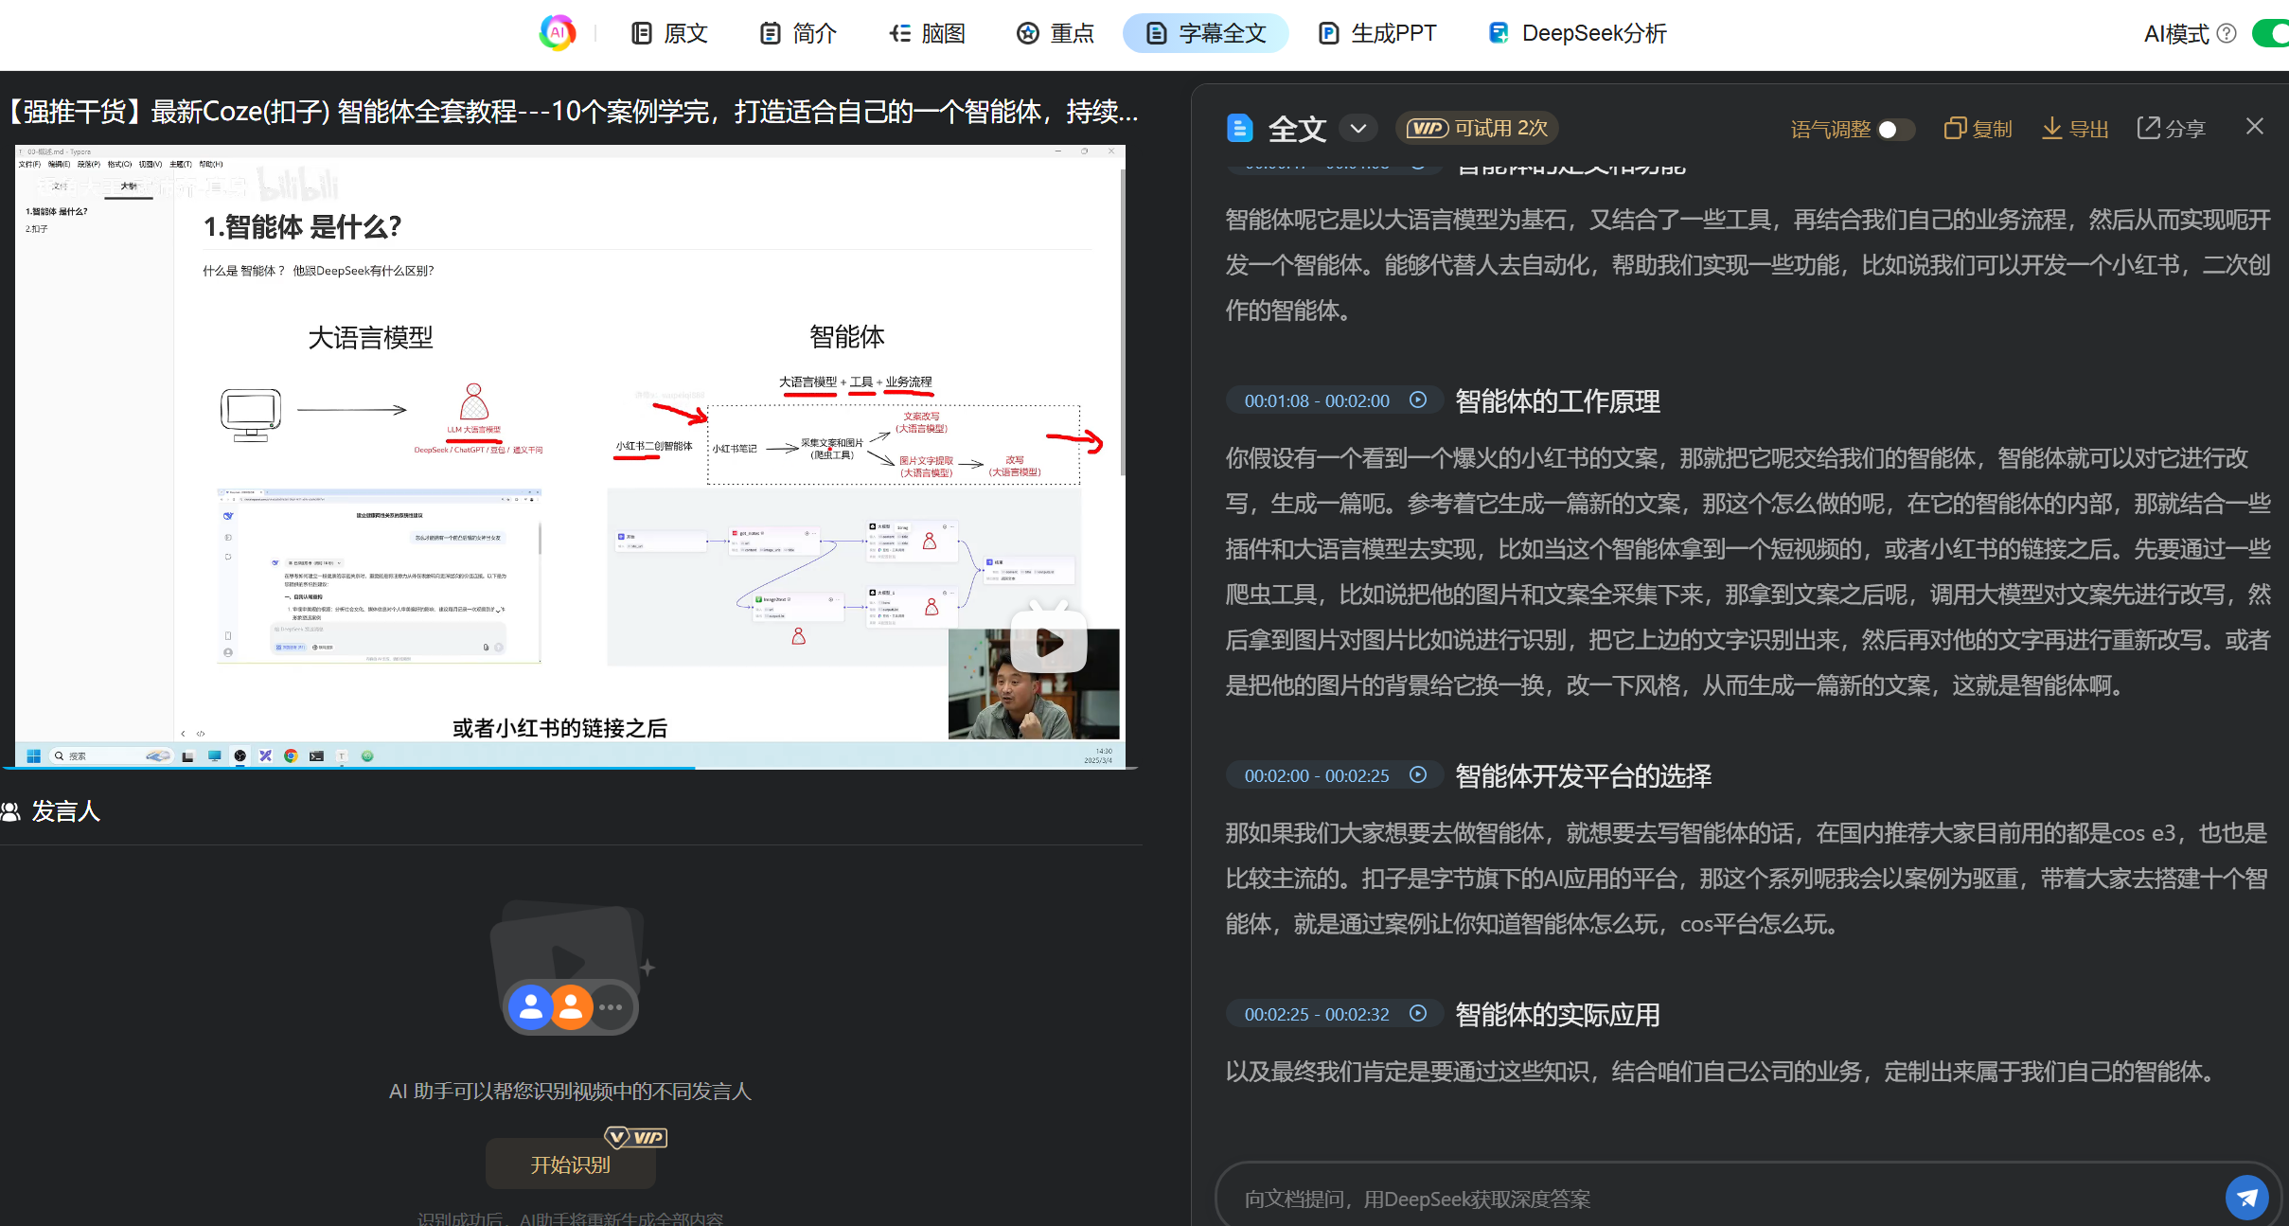This screenshot has width=2289, height=1226.
Task: Click the 开始识别 button
Action: point(570,1164)
